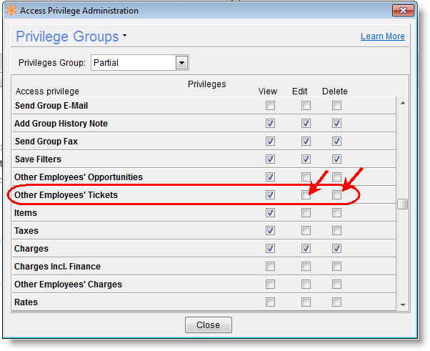
Task: Expand the Privileges Group combo box
Action: pos(181,63)
